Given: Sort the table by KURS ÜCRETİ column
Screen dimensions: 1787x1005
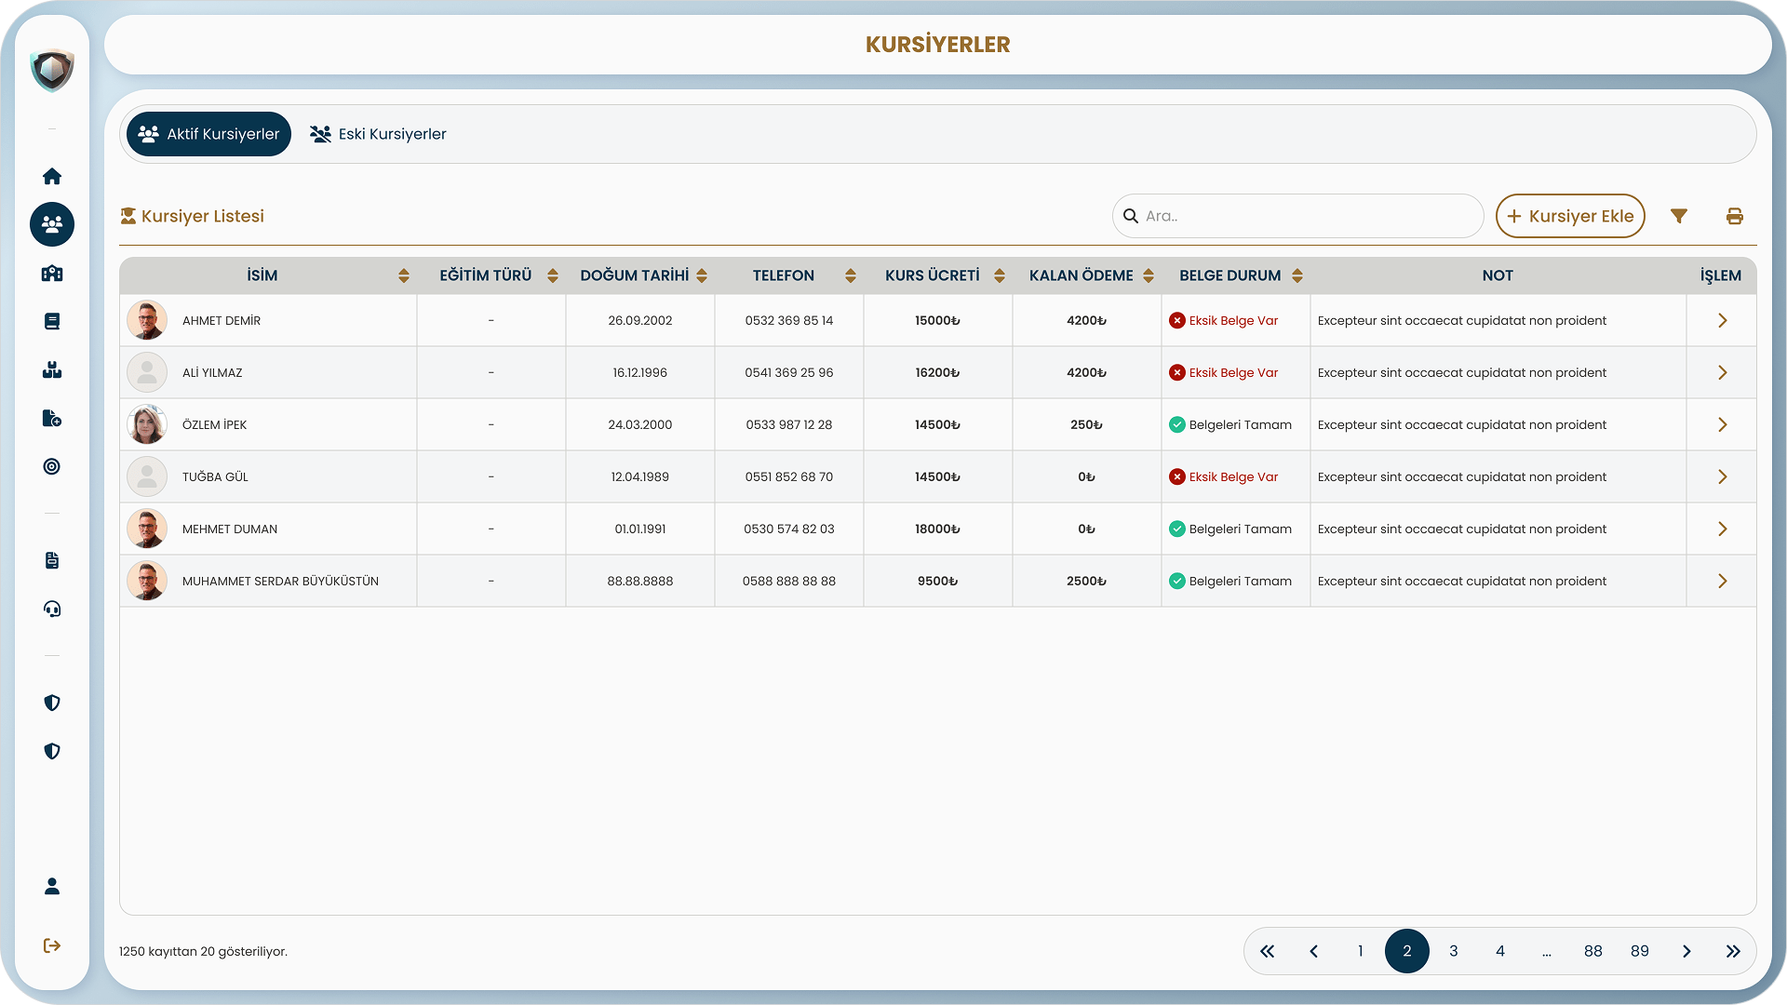Looking at the screenshot, I should [1000, 275].
